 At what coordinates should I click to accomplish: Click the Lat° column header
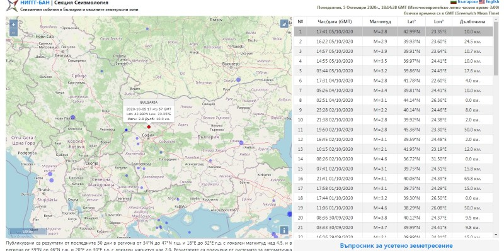(411, 21)
